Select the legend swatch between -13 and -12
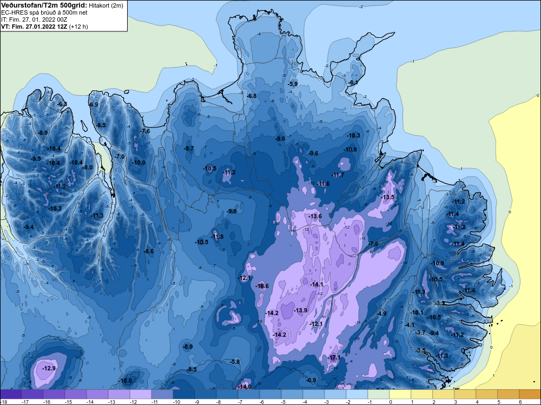Screen dimensions: 541x405 (x=119, y=394)
